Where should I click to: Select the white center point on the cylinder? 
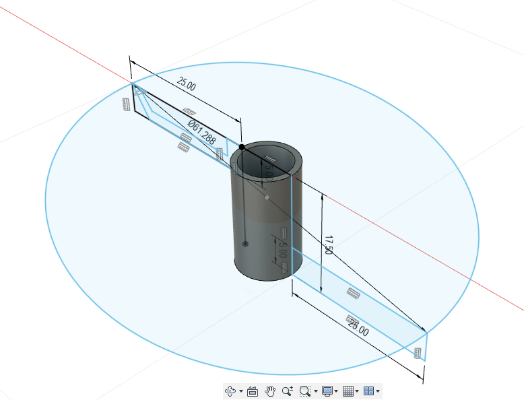(267, 197)
